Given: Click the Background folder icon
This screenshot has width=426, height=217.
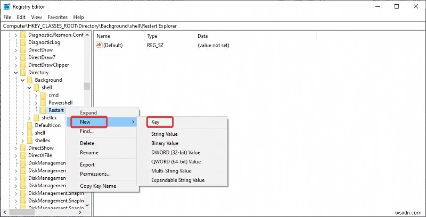Looking at the screenshot, I should (30, 80).
